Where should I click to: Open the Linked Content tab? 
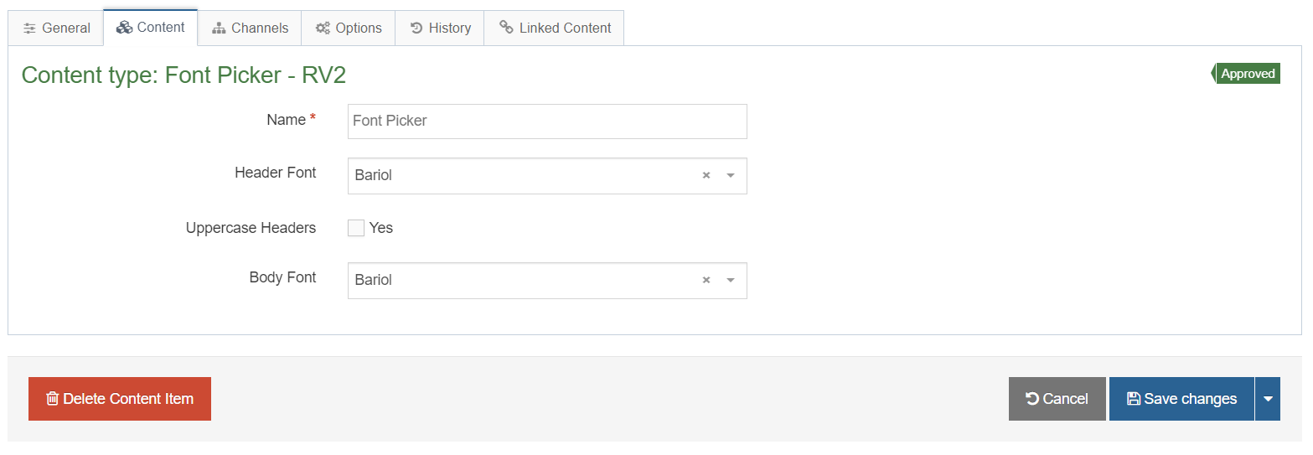pos(554,28)
